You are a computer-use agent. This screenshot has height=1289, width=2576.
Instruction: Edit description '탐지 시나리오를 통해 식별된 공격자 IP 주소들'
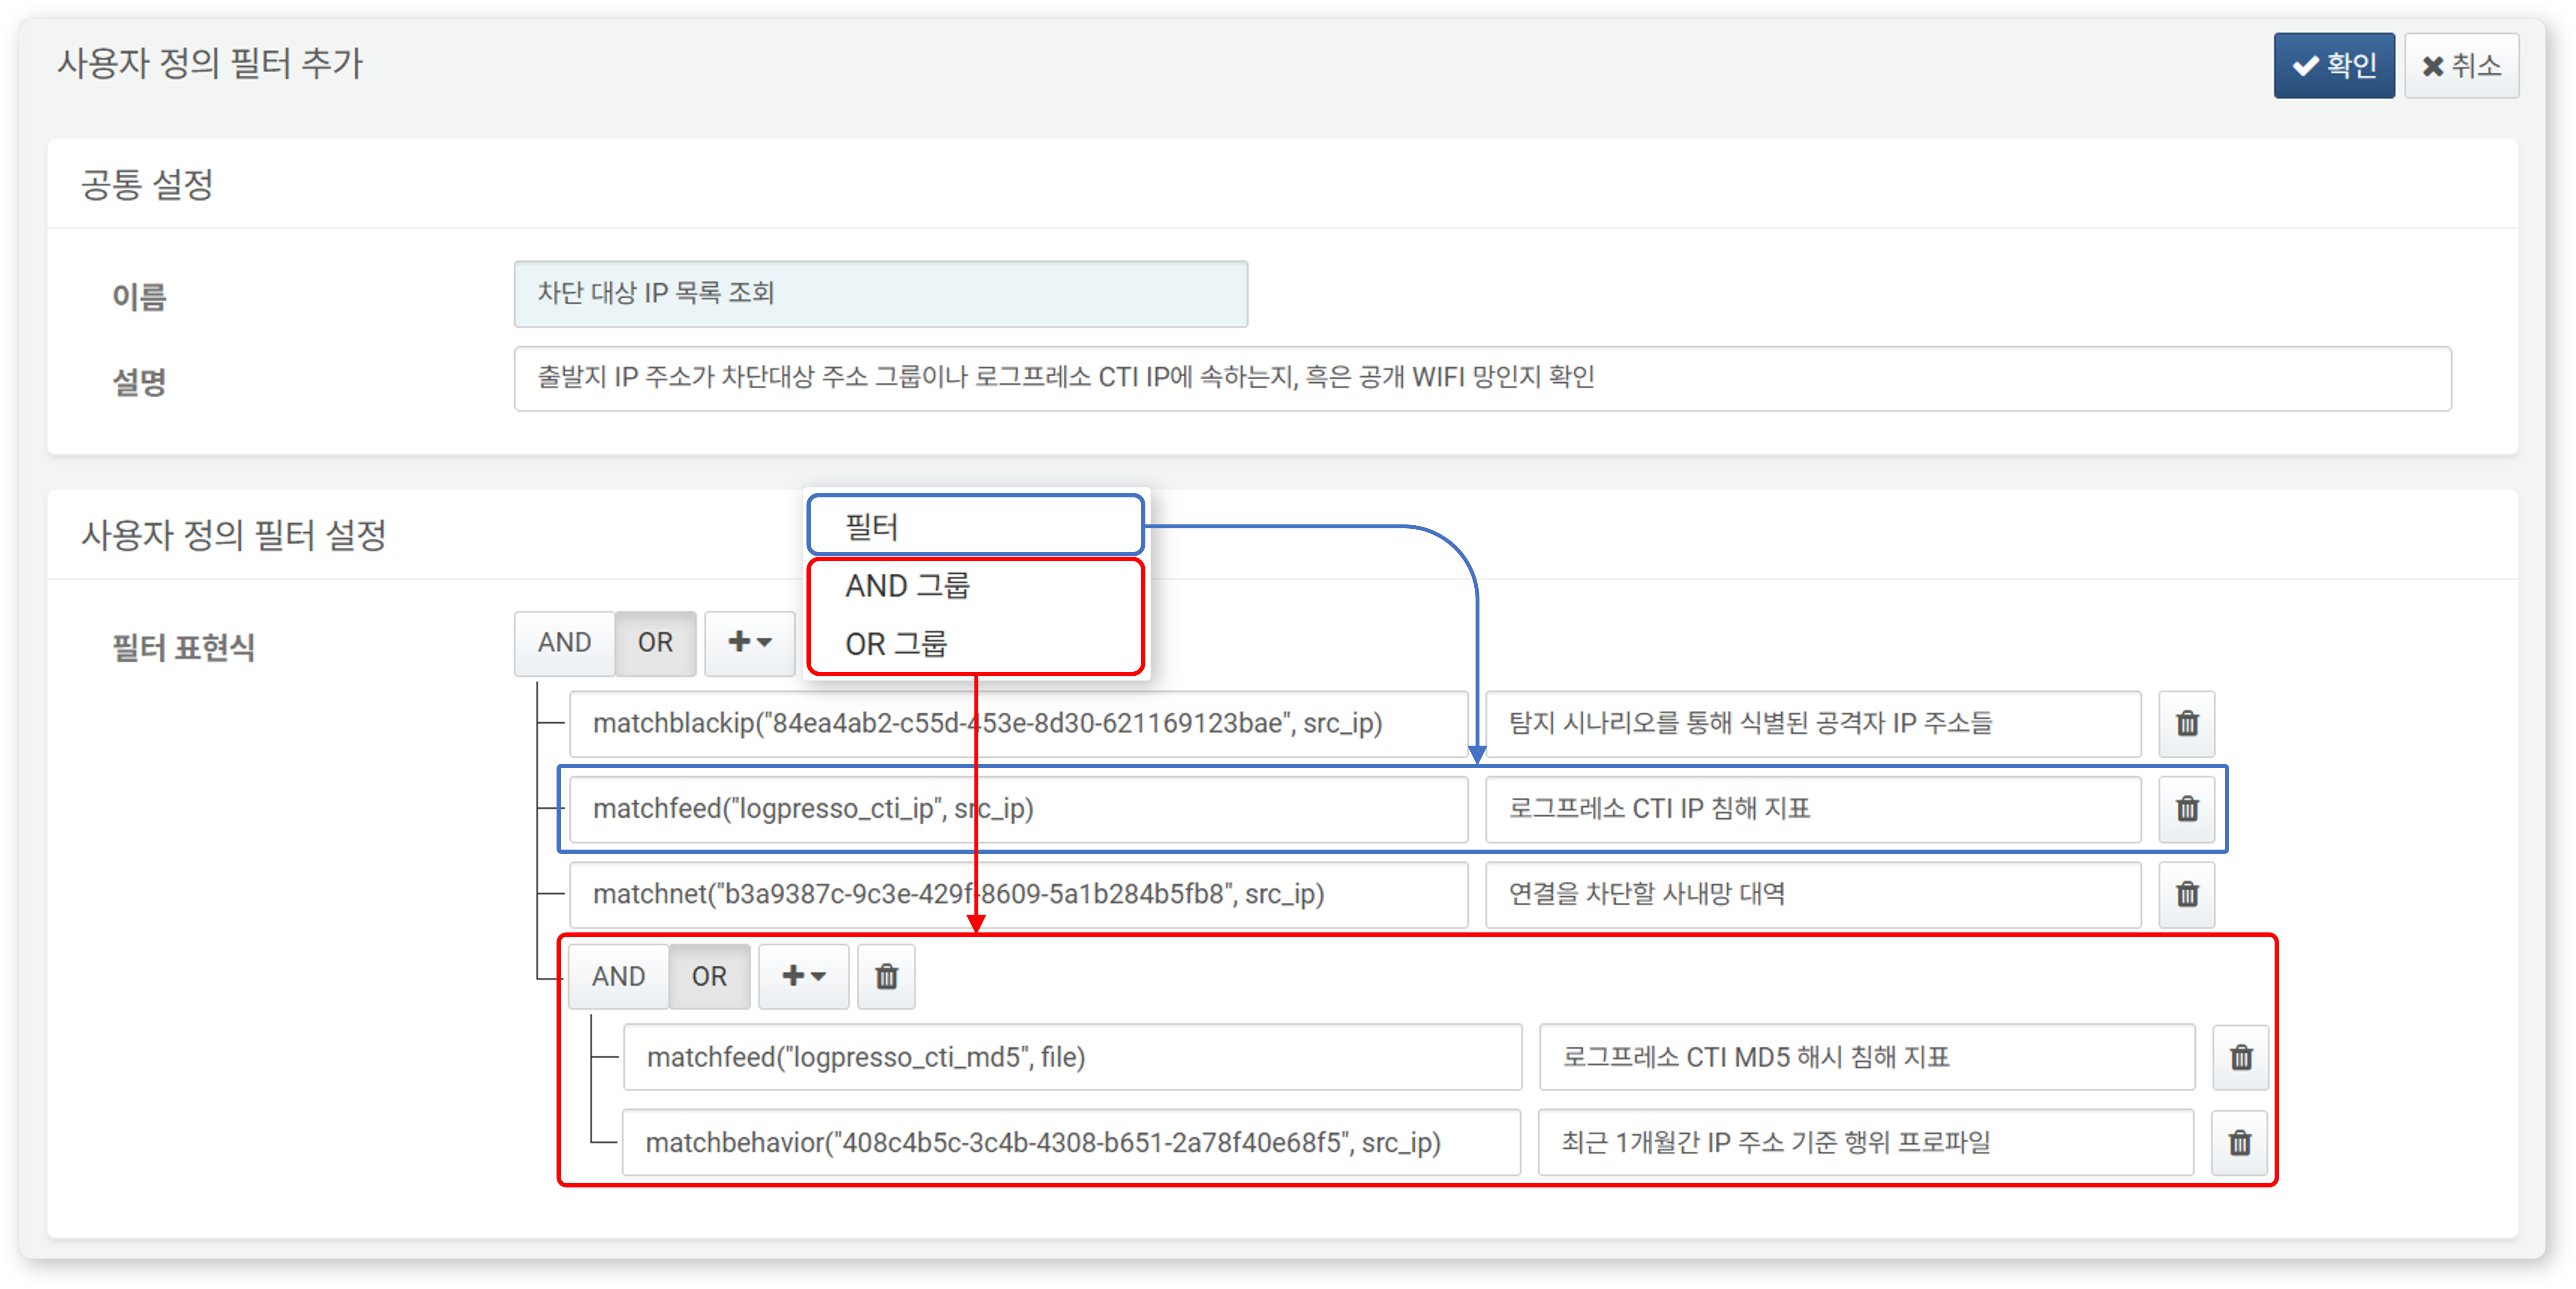1814,724
